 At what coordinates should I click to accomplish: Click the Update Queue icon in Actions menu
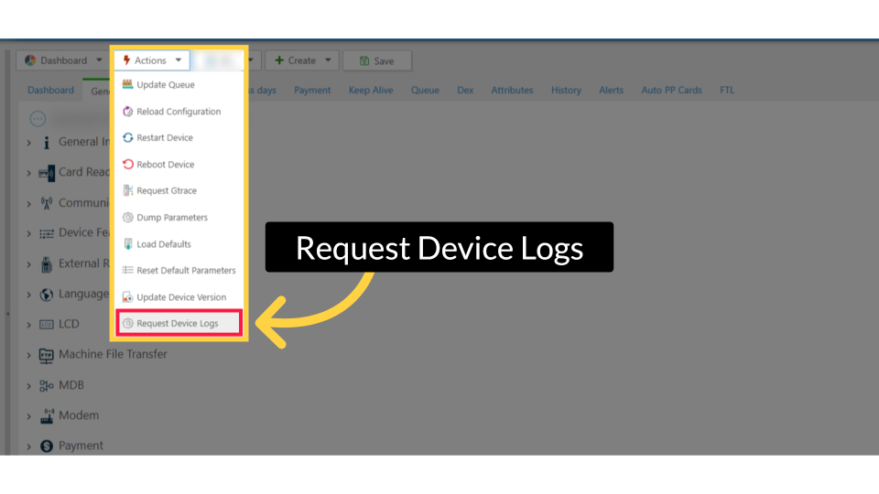128,85
